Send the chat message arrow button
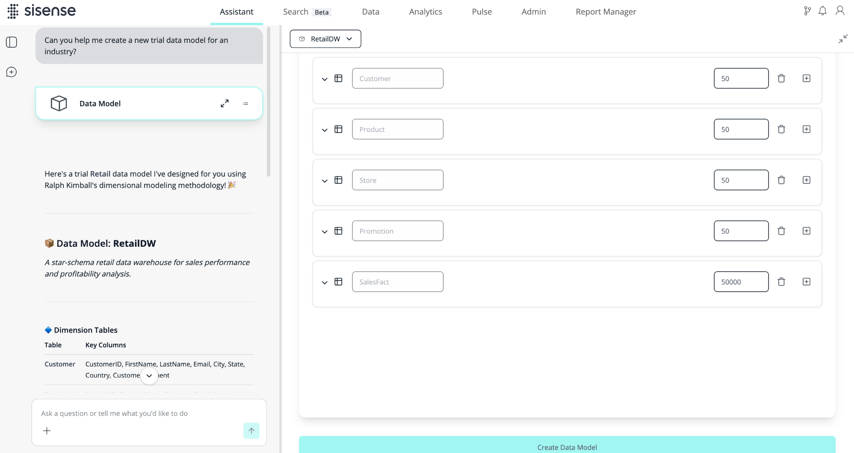 click(x=251, y=430)
